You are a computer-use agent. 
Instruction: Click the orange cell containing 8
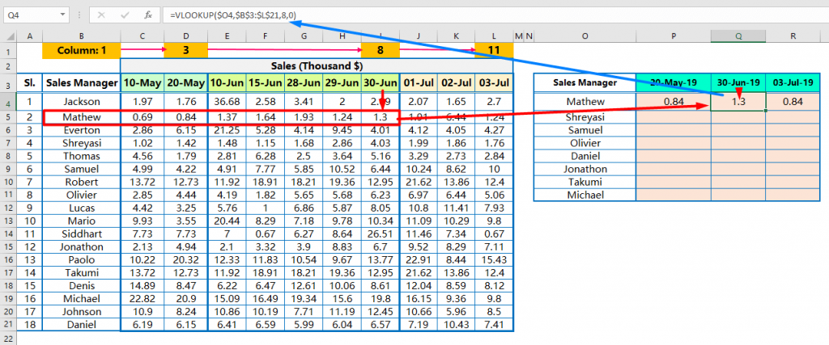[x=380, y=51]
